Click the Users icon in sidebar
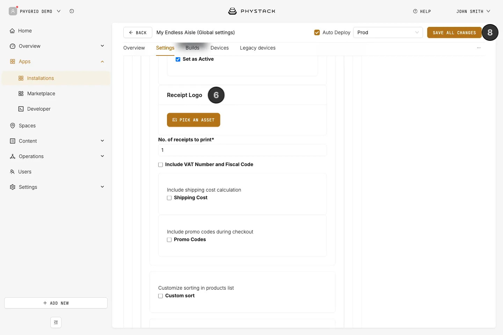Image resolution: width=503 pixels, height=335 pixels. click(x=12, y=172)
